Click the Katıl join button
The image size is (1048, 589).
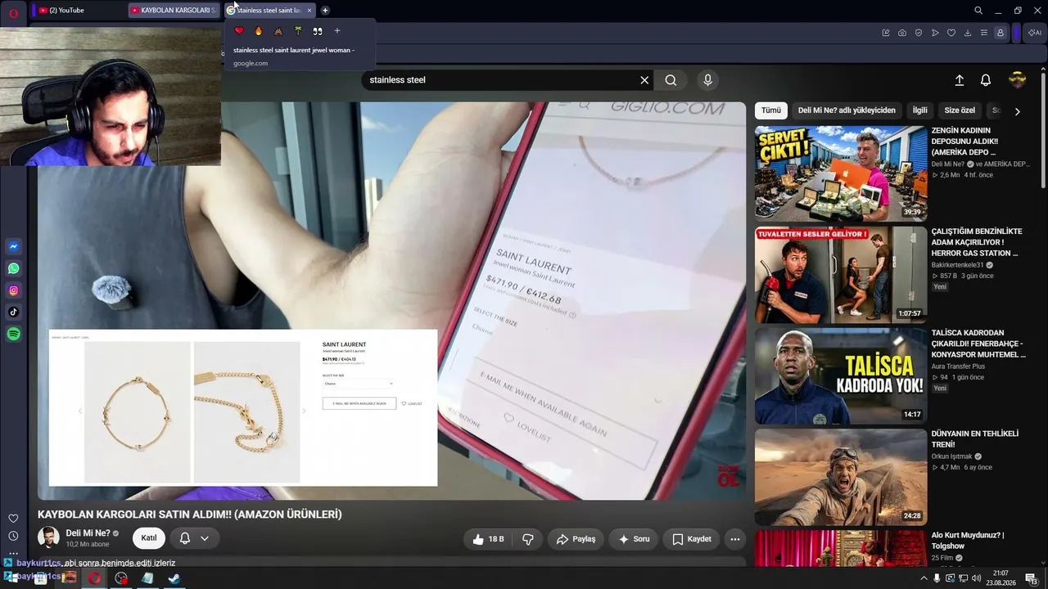pyautogui.click(x=149, y=538)
